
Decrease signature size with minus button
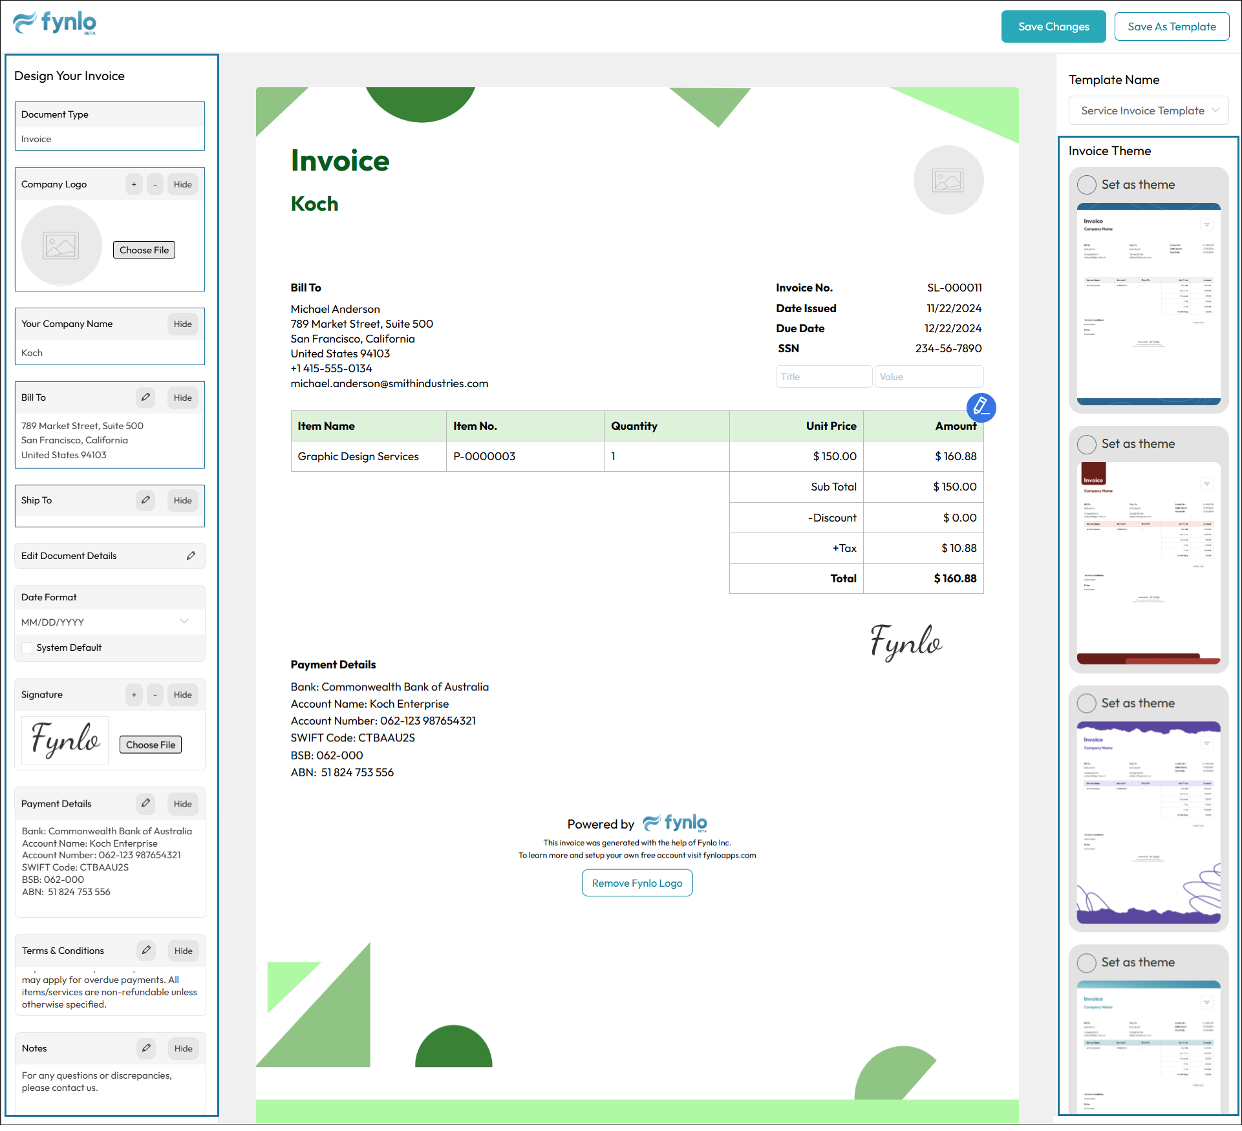[x=155, y=695]
